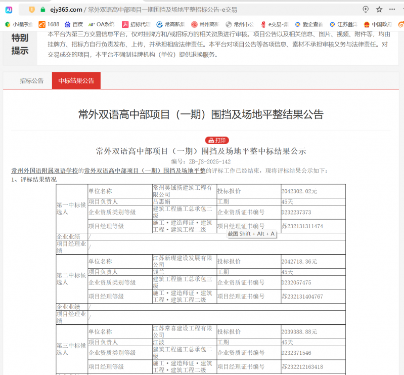Bookmark this page with the star icon
This screenshot has height=375, width=404.
click(379, 10)
